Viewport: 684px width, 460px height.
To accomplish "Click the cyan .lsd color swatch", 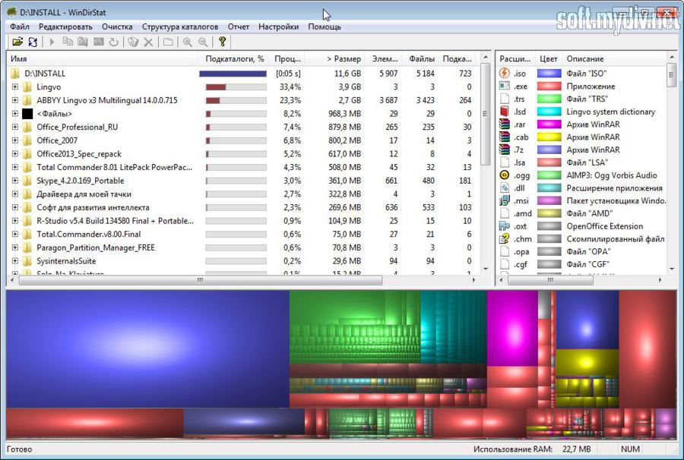I will click(549, 112).
